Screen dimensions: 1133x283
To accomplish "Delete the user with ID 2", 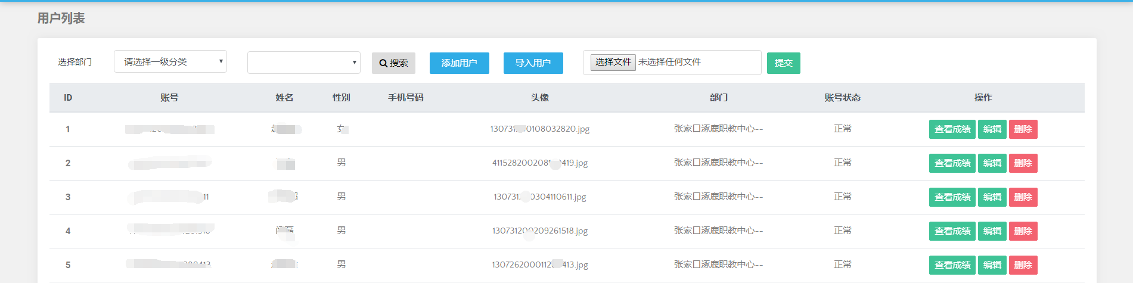I will point(1023,163).
